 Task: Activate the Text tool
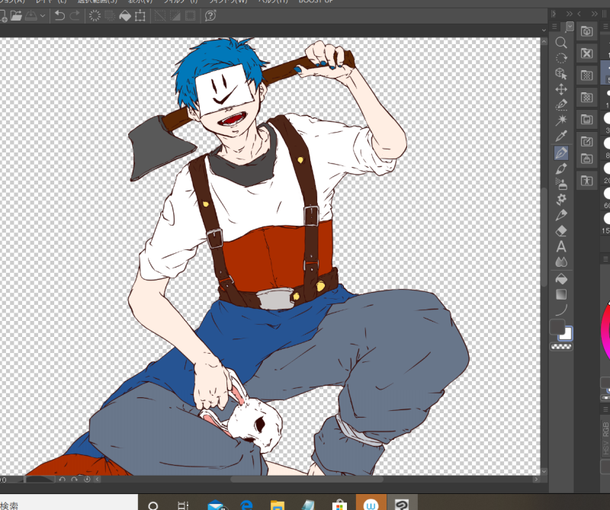click(x=561, y=246)
